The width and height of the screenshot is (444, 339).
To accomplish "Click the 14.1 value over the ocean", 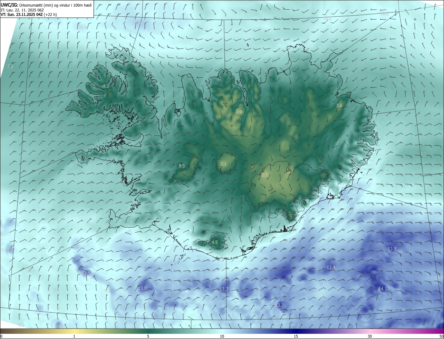I will pos(383,289).
